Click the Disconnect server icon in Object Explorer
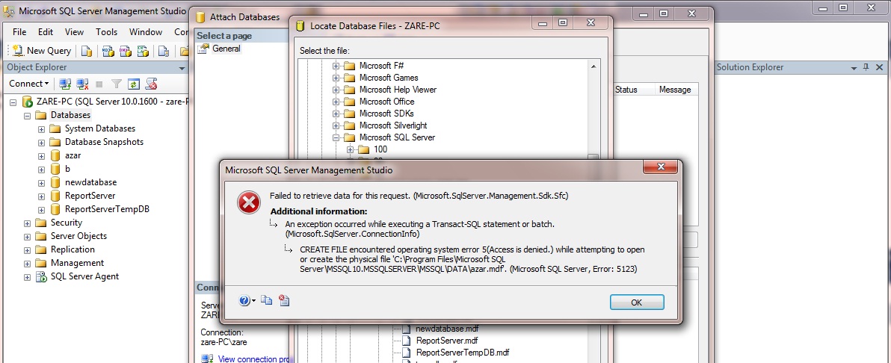This screenshot has width=891, height=363. coord(81,84)
